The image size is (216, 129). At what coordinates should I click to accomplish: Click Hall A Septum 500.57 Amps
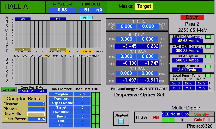187,60
